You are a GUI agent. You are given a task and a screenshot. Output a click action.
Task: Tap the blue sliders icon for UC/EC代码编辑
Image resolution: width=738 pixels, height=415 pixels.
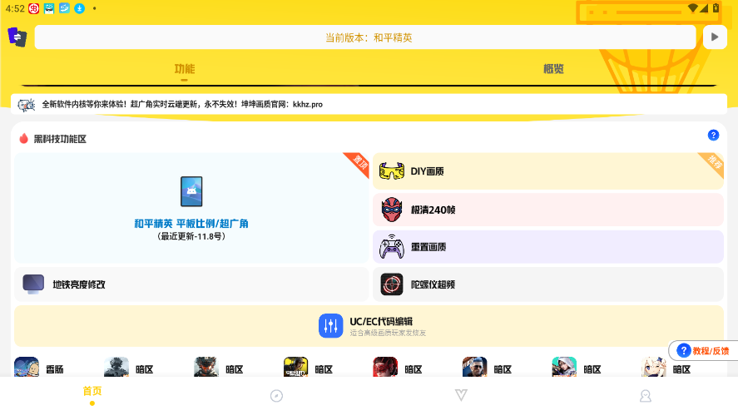pyautogui.click(x=331, y=326)
